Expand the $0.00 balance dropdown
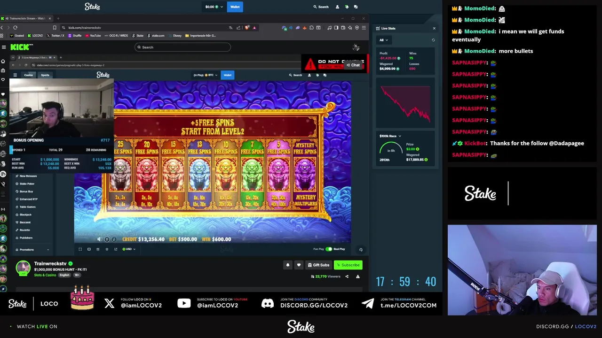Screen dimensions: 602x338 click(x=214, y=7)
